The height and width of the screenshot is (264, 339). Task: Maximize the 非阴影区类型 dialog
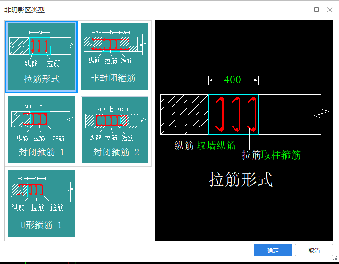[316, 10]
